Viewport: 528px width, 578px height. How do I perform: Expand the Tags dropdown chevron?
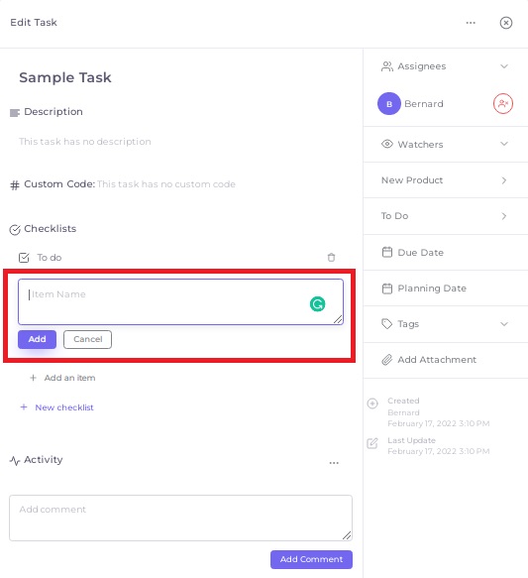tap(504, 324)
